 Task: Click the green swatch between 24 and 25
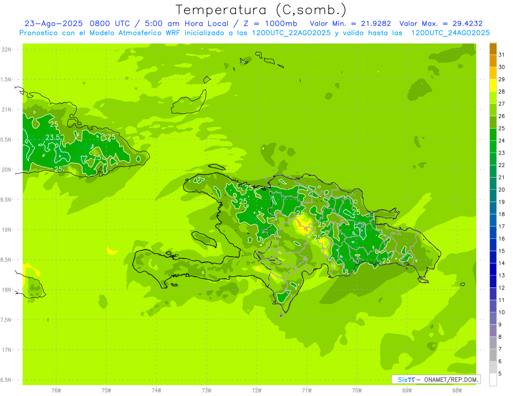(x=493, y=134)
